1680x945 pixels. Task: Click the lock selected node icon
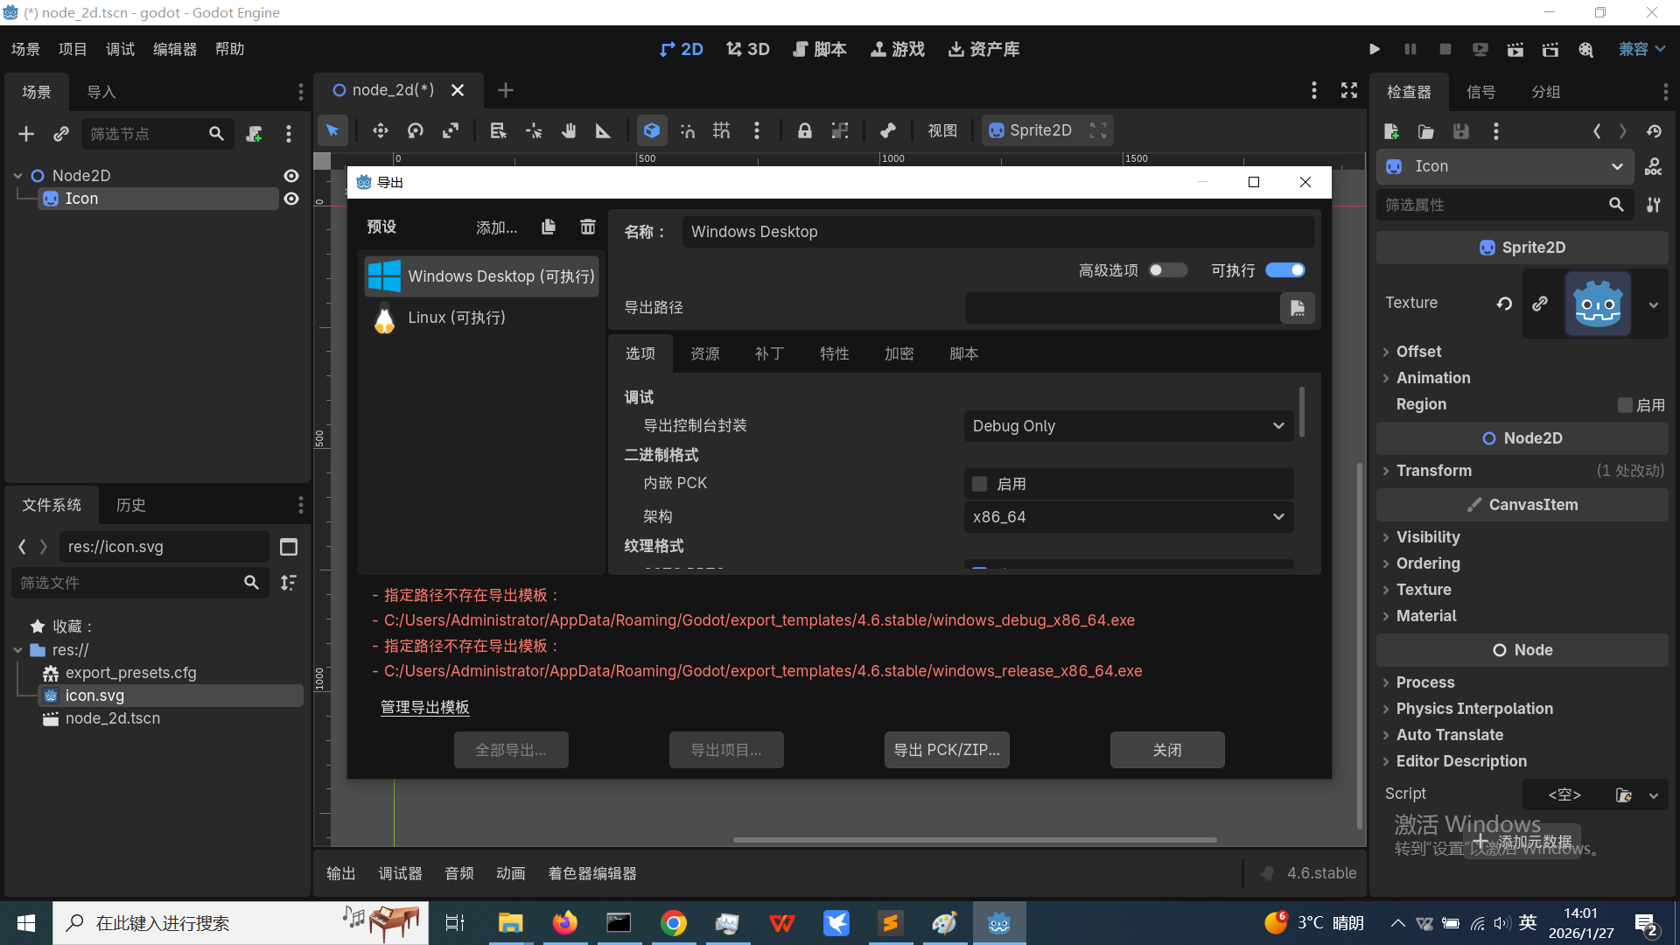(804, 131)
